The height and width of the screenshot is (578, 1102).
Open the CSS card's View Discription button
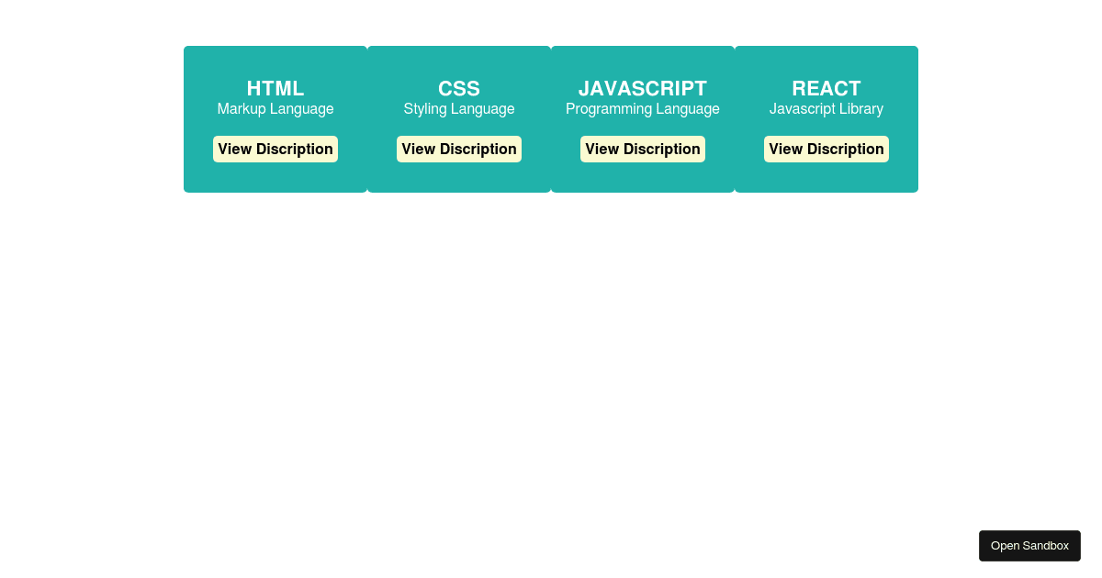pos(459,150)
